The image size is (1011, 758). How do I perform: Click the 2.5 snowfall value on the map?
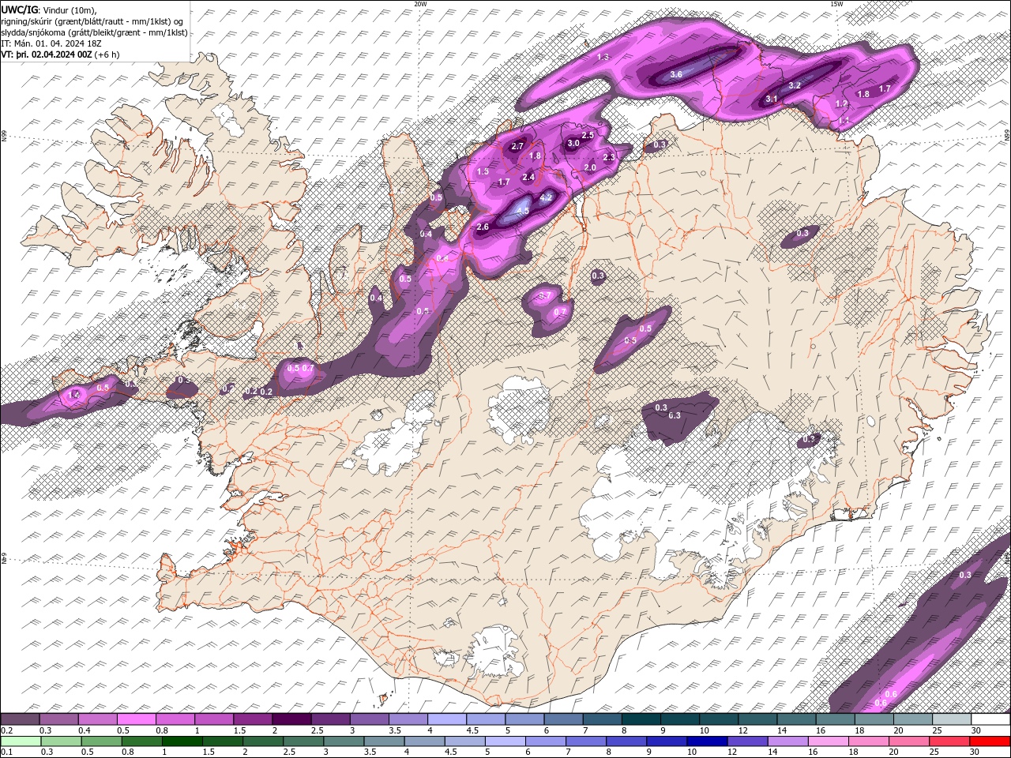588,136
